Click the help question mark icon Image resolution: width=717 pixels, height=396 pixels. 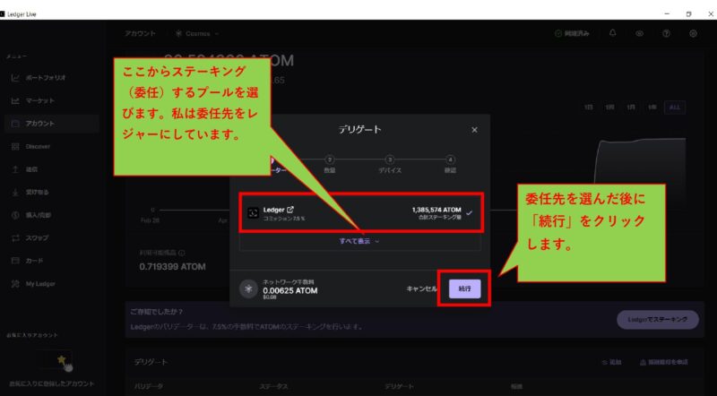666,33
